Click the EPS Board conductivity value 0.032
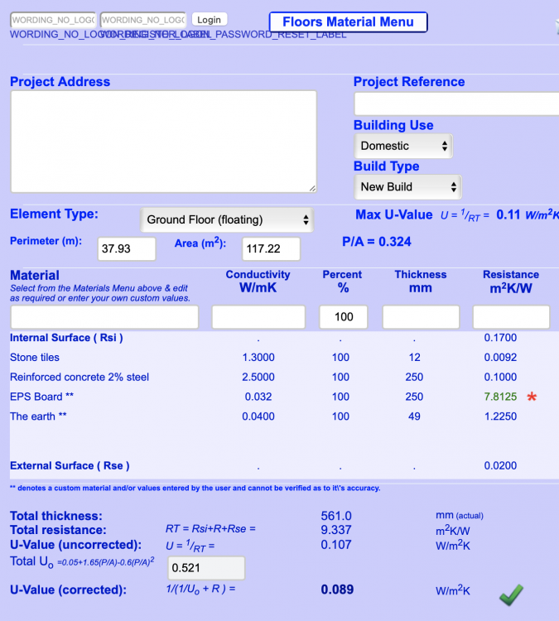 tap(258, 397)
